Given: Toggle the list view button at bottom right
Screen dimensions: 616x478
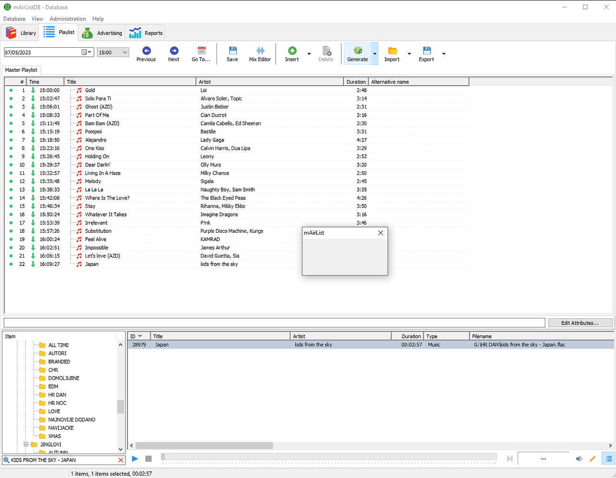Looking at the screenshot, I should [608, 459].
